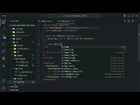Open editor More Actions ellipsis

(x=136, y=21)
